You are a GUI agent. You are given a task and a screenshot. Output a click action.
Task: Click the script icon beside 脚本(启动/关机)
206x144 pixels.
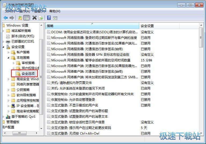(8, 36)
